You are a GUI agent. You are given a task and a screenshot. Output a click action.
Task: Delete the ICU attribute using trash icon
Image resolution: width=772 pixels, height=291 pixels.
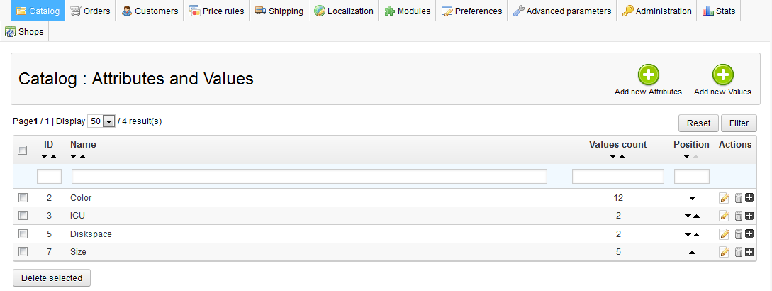(737, 216)
